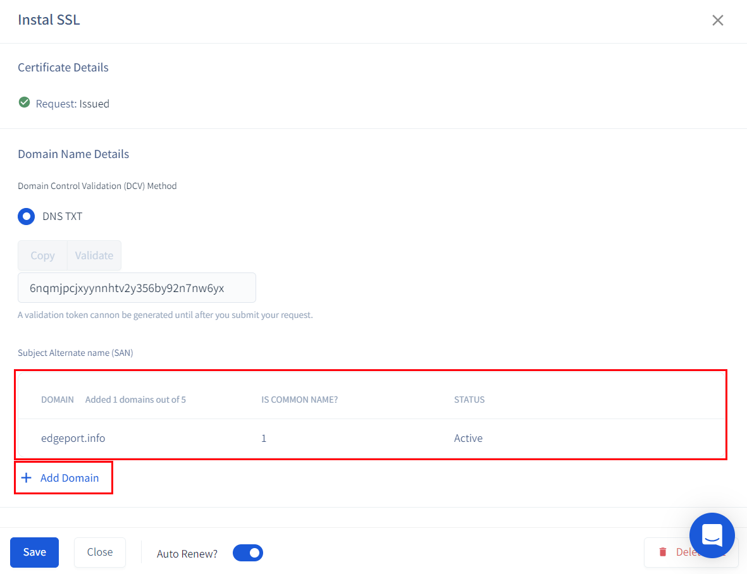Click the Active status cell
Viewport: 747px width, 574px height.
point(468,438)
